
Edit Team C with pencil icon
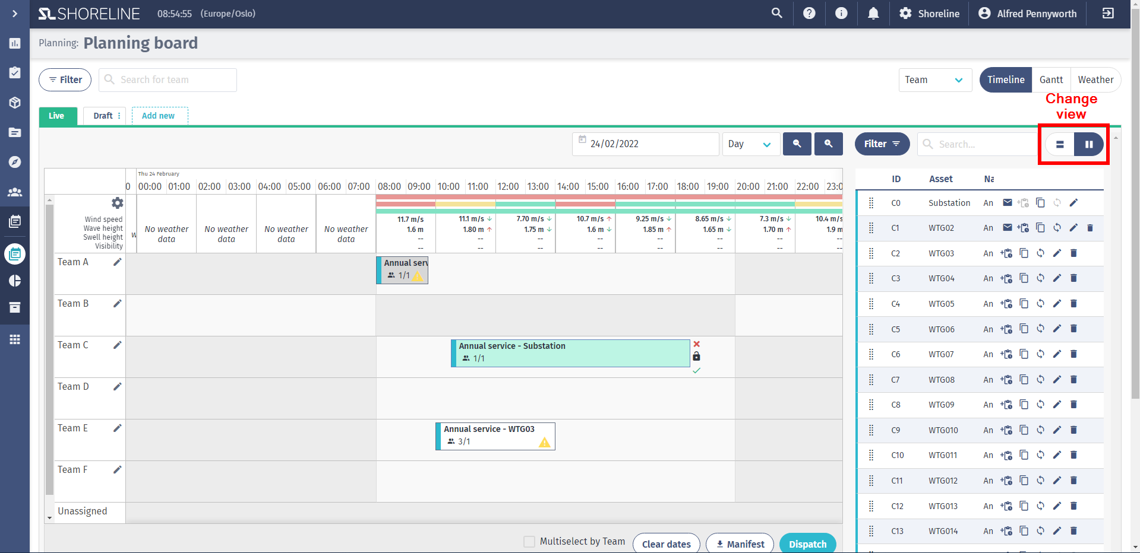coord(118,345)
